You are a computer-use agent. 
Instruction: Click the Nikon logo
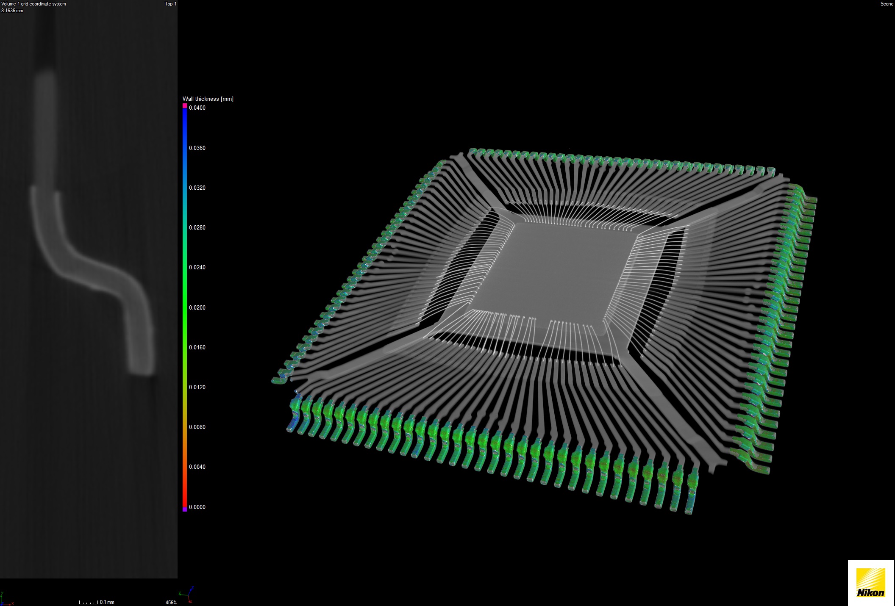(871, 583)
